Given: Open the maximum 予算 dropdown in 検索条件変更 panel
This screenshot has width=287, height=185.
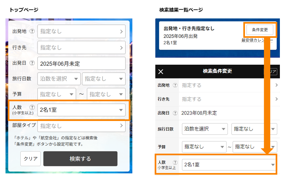Looking at the screenshot, I should coord(255,147).
